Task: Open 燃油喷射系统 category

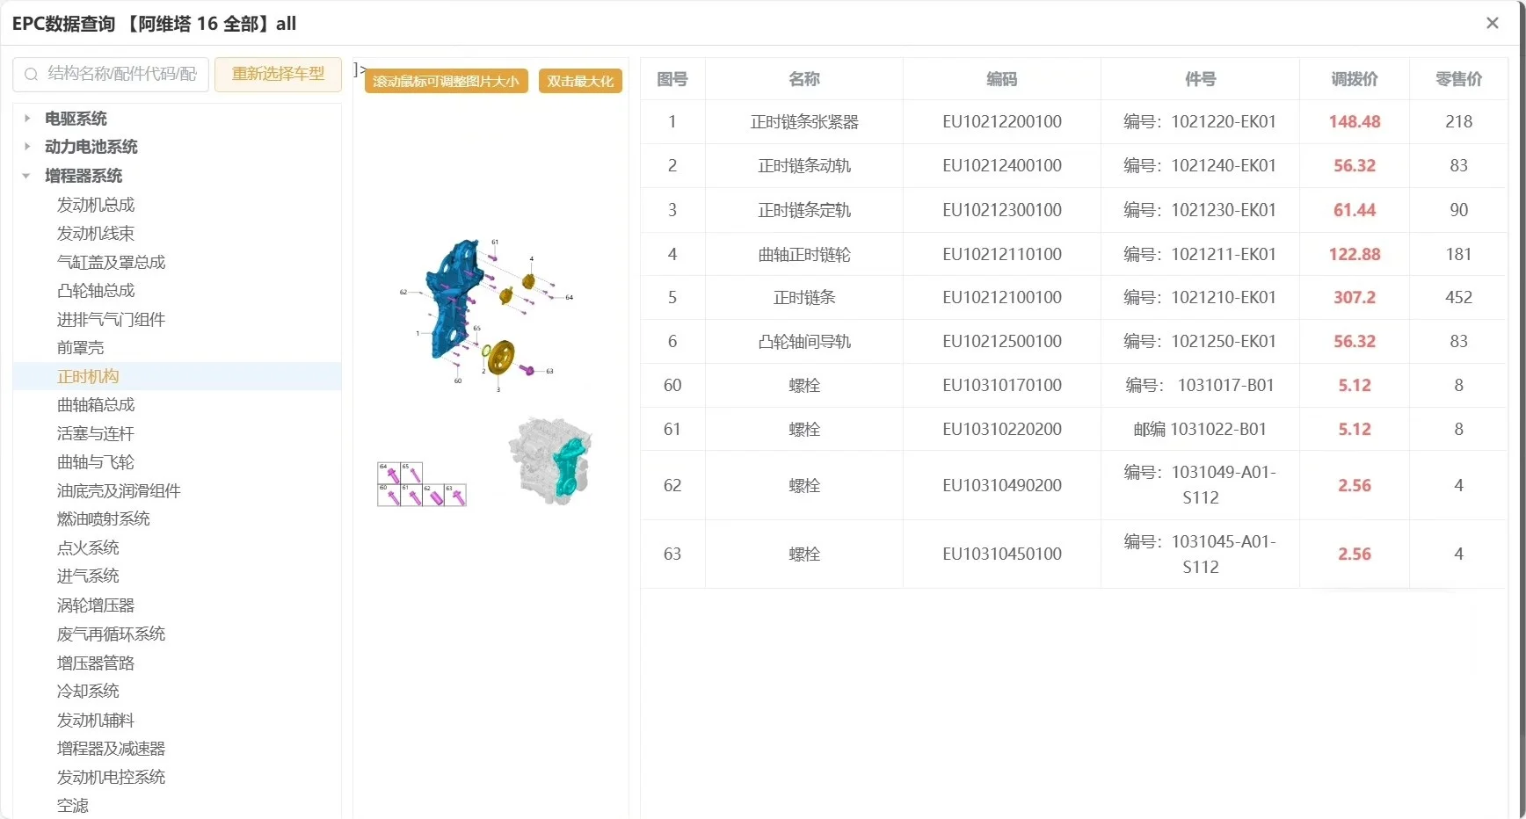Action: coord(103,519)
